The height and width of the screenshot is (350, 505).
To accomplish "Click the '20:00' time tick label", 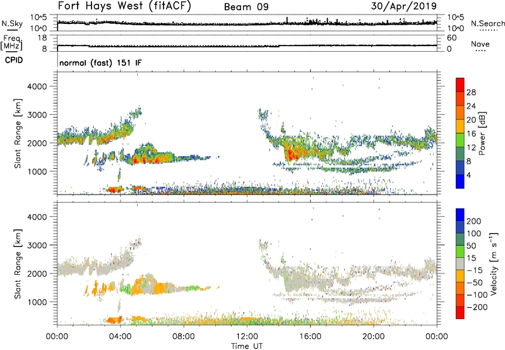I will pos(373,337).
